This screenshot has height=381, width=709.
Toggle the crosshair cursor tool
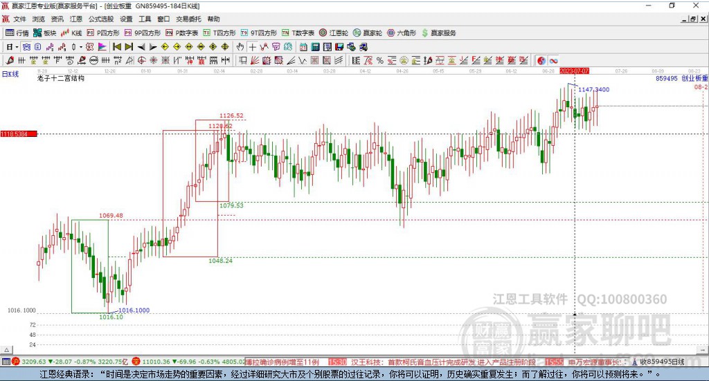click(252, 47)
